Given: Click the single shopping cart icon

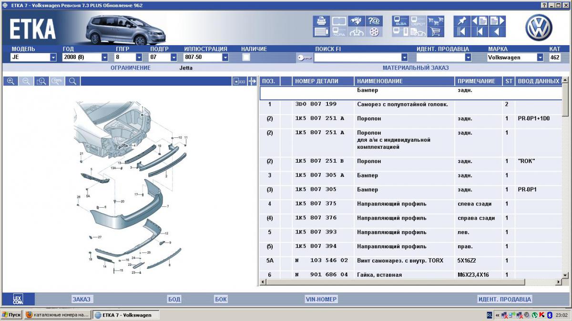Looking at the screenshot, I should 436,32.
